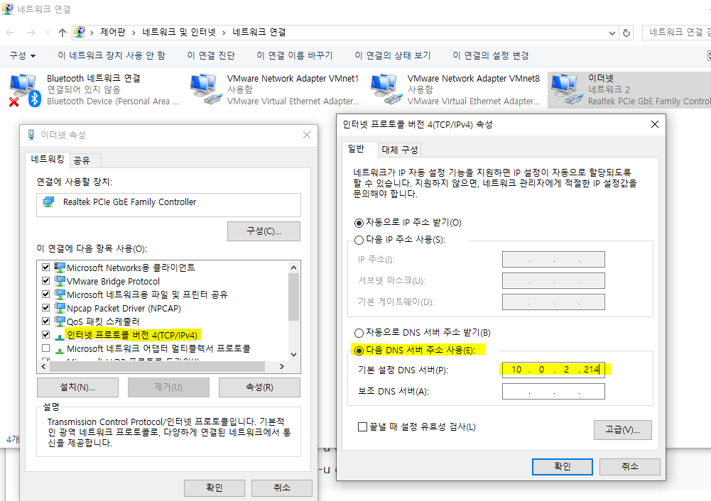Image resolution: width=711 pixels, height=501 pixels.
Task: Click the control panel icon in address bar
Action: 80,32
